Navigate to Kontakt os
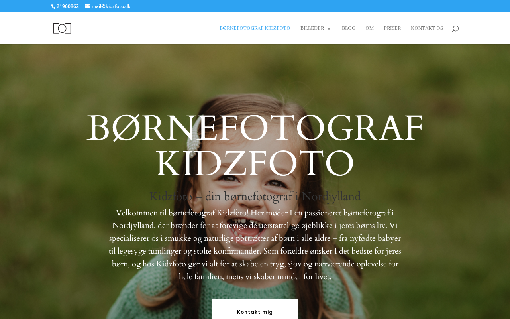This screenshot has height=319, width=510. pyautogui.click(x=427, y=28)
